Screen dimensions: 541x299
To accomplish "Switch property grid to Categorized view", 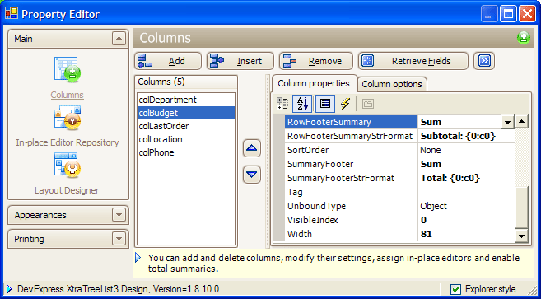I will 282,104.
